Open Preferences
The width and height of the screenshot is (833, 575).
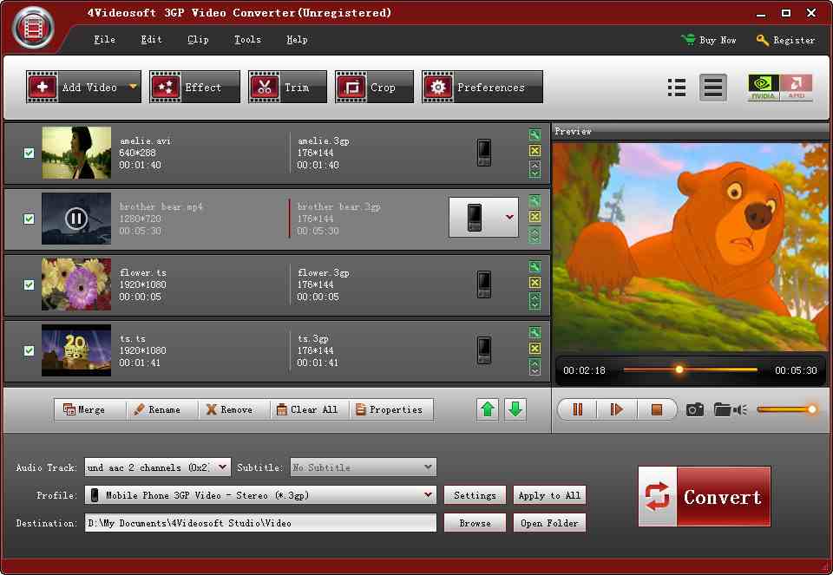pyautogui.click(x=482, y=87)
